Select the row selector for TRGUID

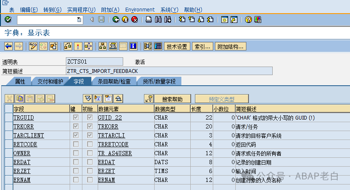click(x=8, y=117)
